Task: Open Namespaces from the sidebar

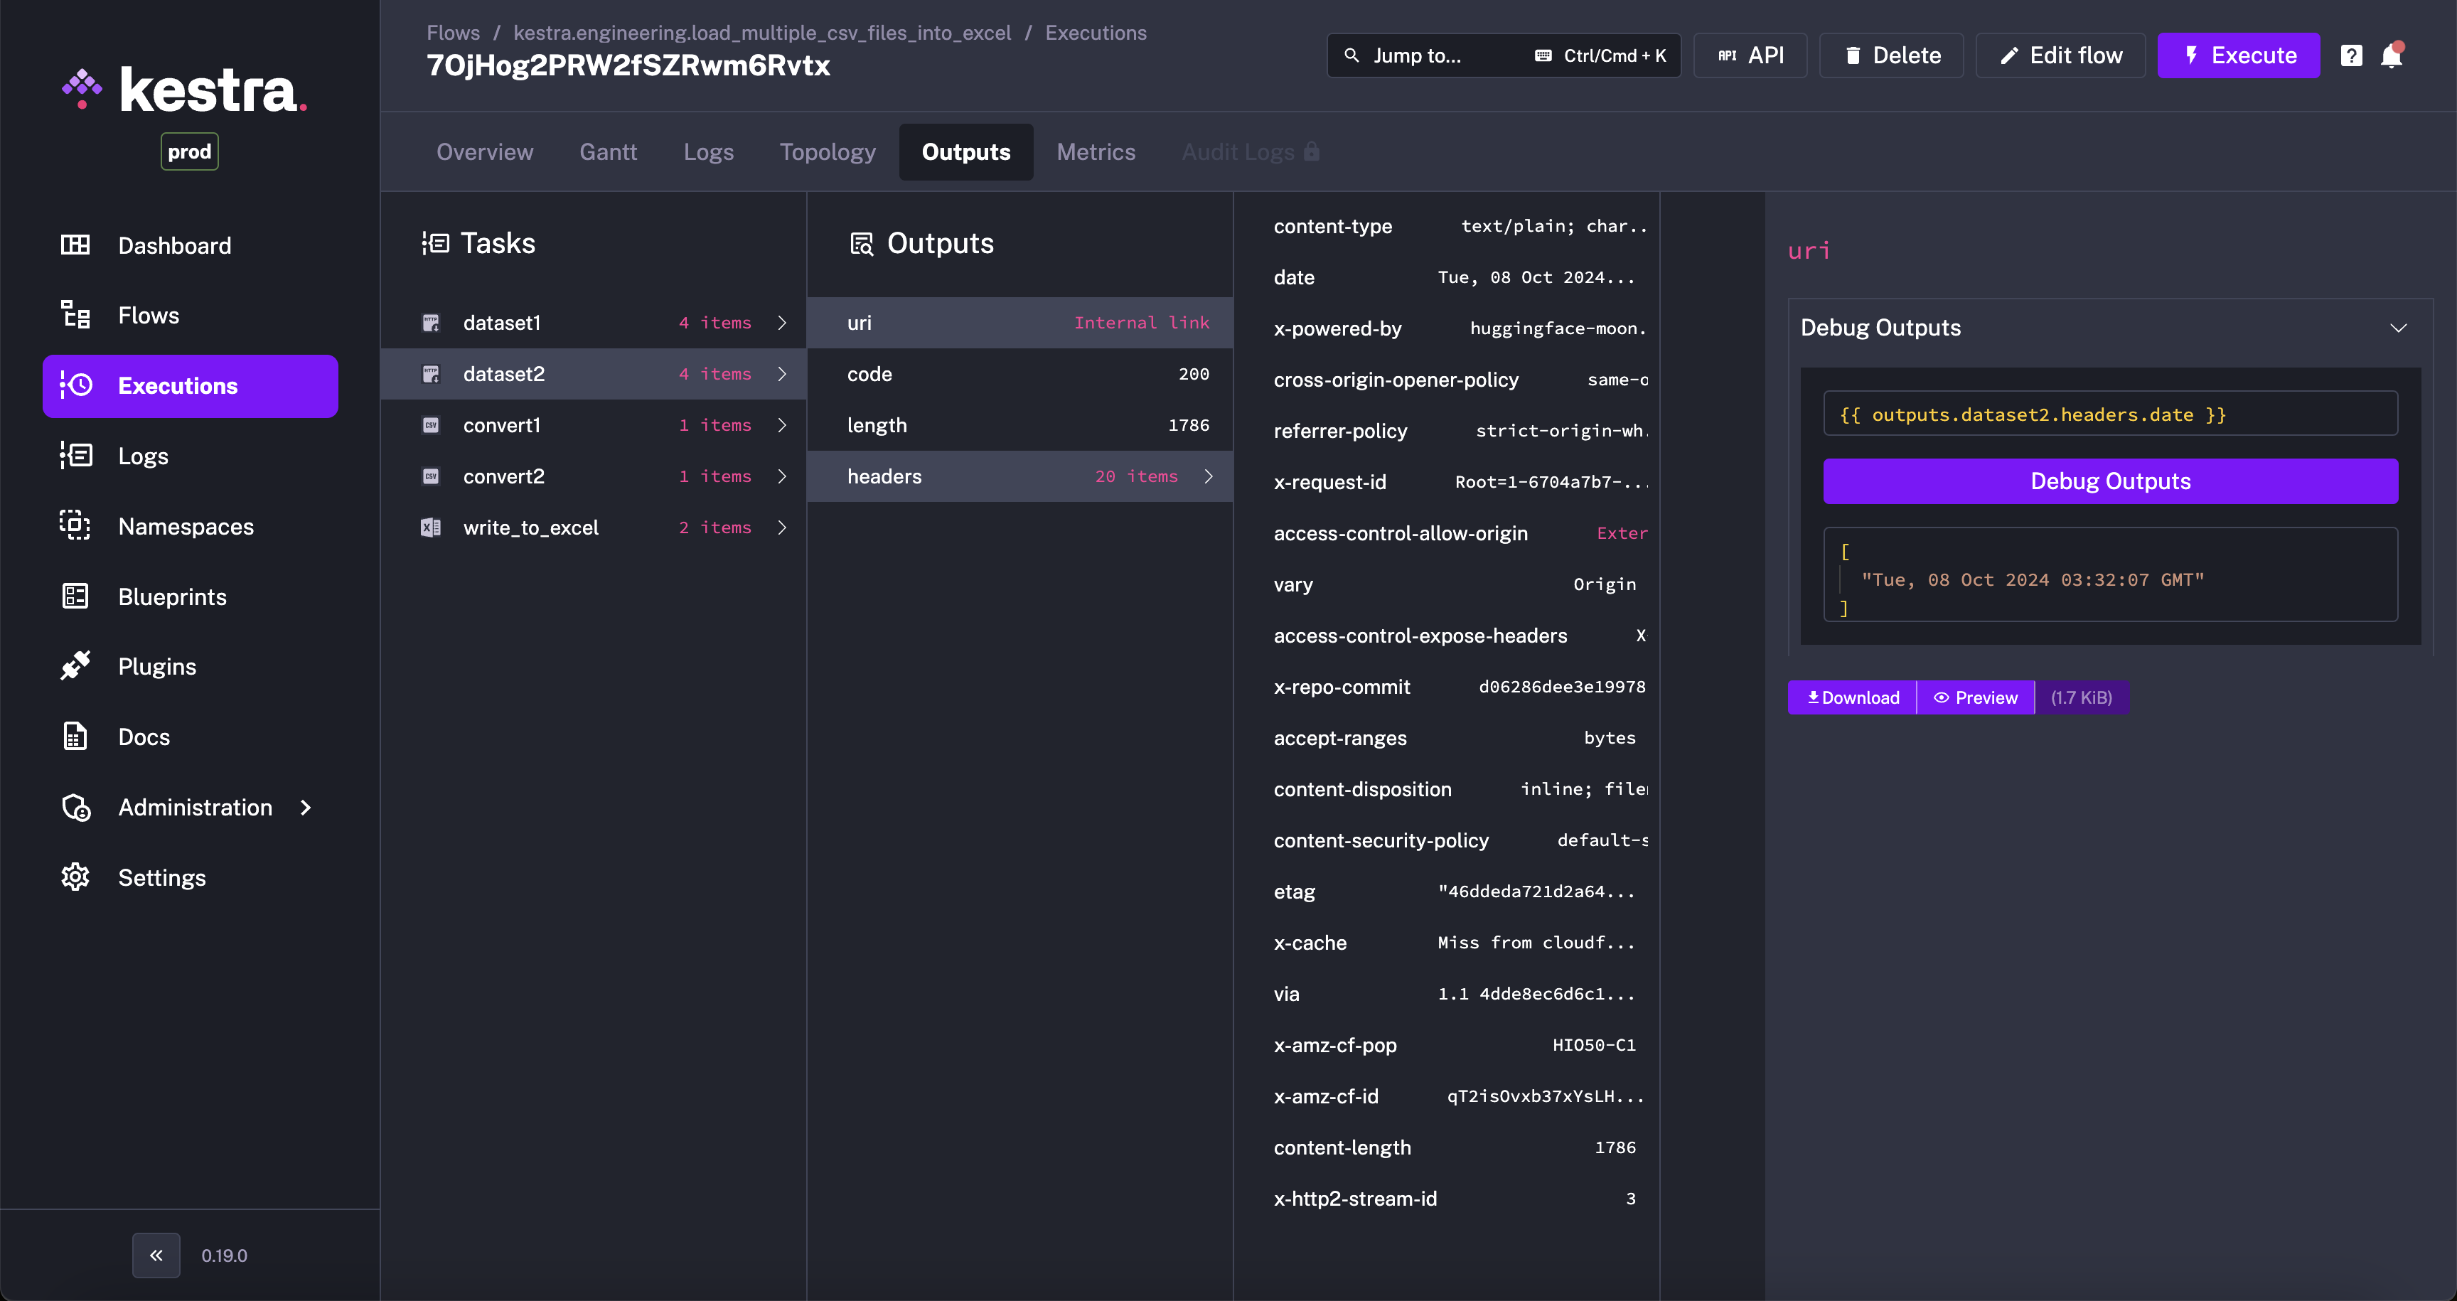Action: [185, 525]
